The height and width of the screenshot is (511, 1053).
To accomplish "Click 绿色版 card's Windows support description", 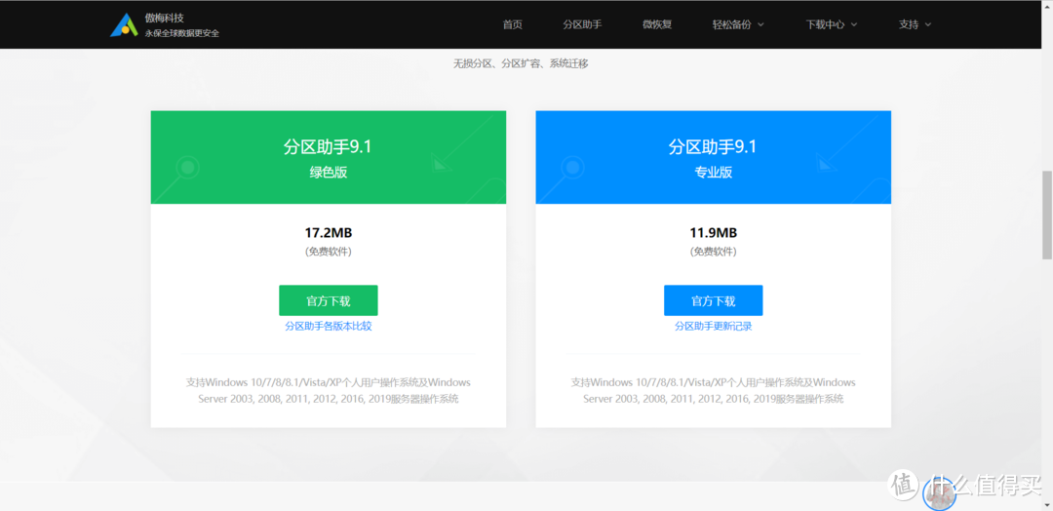I will coord(329,390).
